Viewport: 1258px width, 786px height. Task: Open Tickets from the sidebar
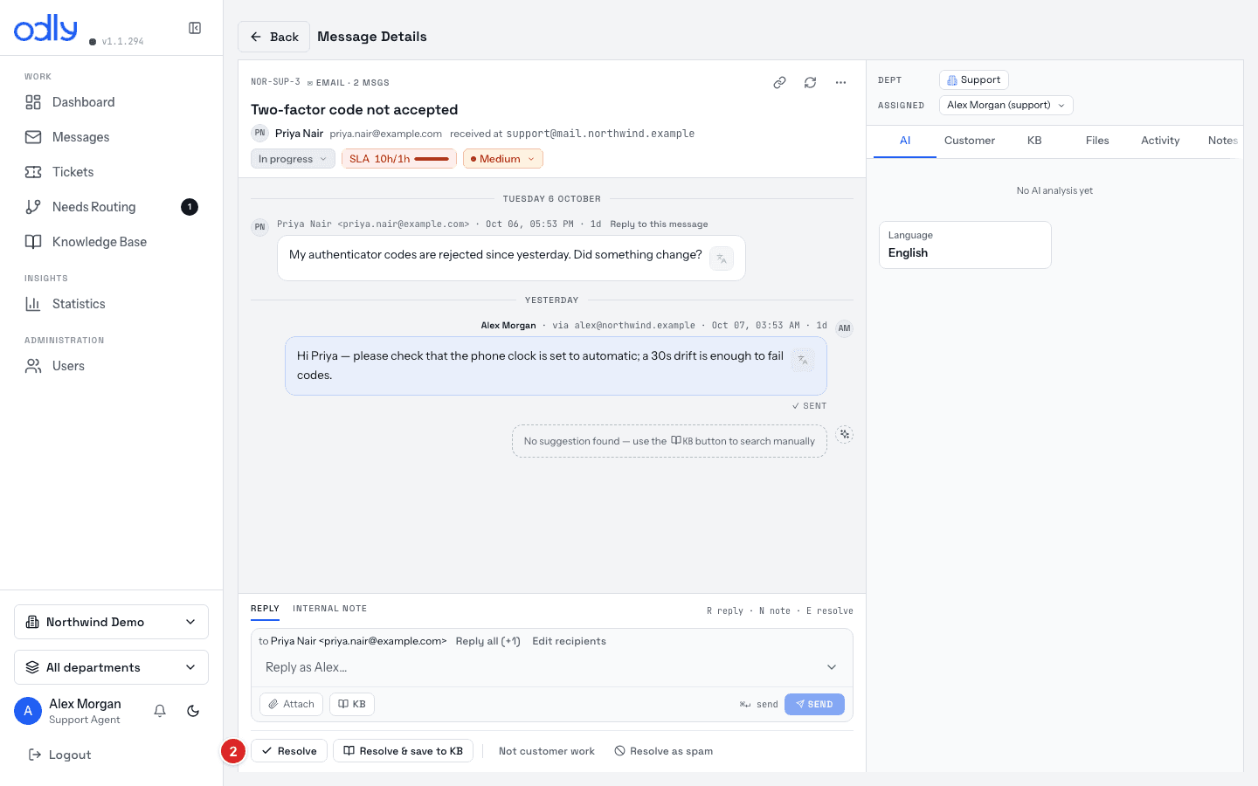click(x=112, y=172)
